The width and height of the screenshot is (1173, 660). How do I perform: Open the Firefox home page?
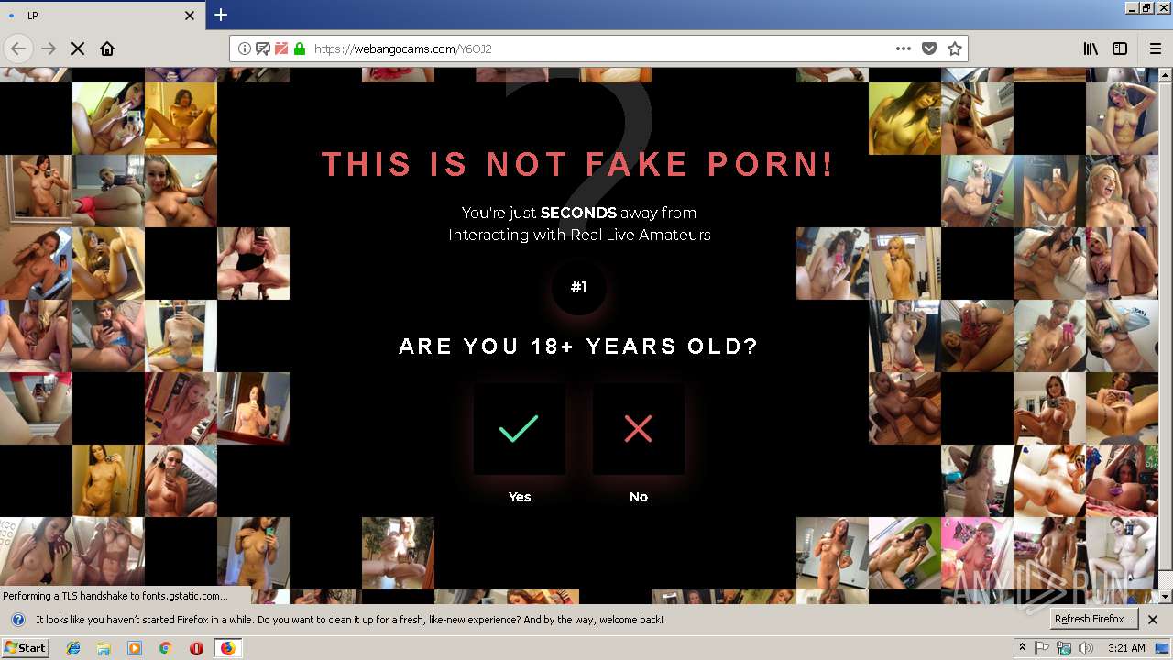(107, 49)
